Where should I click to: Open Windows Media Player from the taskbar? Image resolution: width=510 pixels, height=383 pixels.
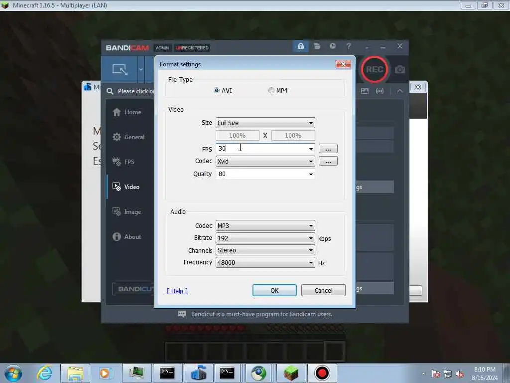pos(105,373)
